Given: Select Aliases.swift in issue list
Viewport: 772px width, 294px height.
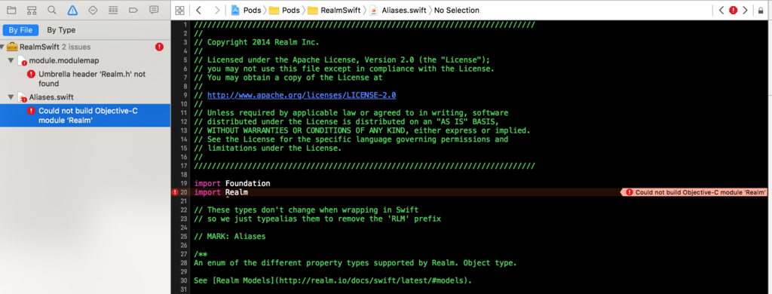Looking at the screenshot, I should tap(51, 97).
